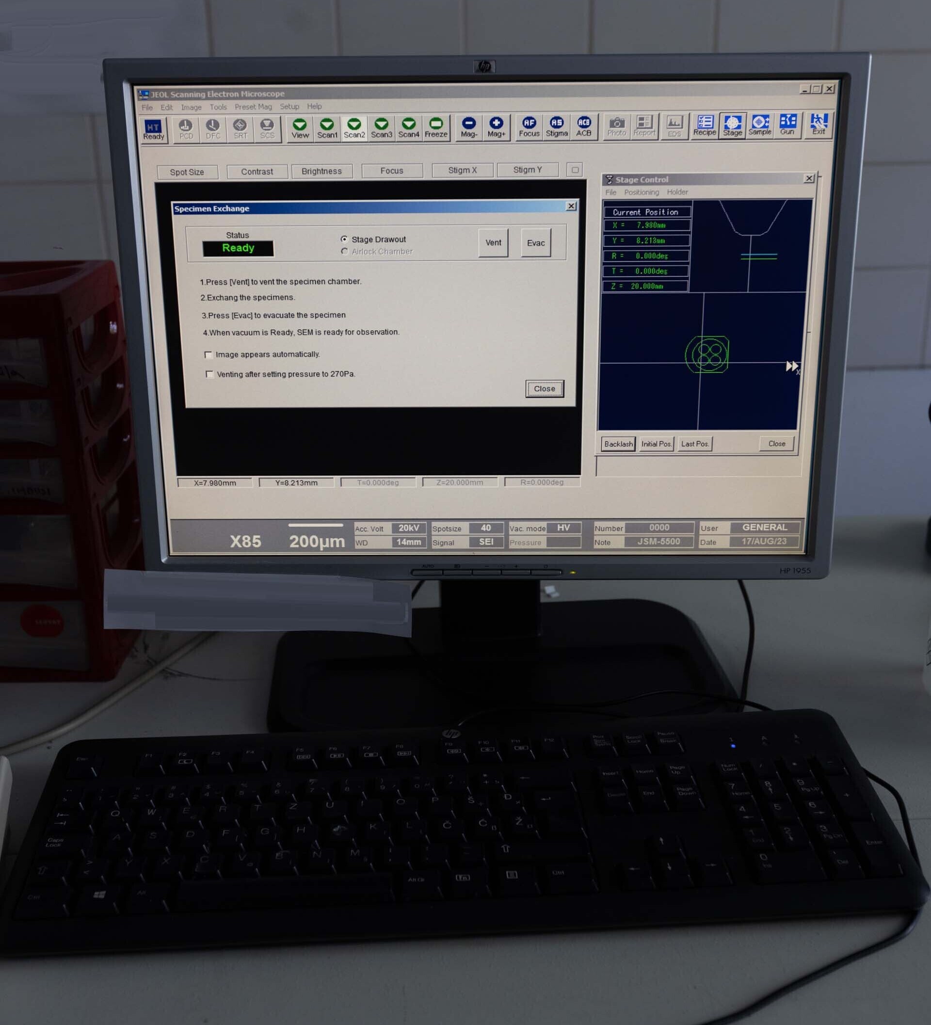Freeze the current image
Viewport: 931px width, 1025px height.
pos(436,128)
